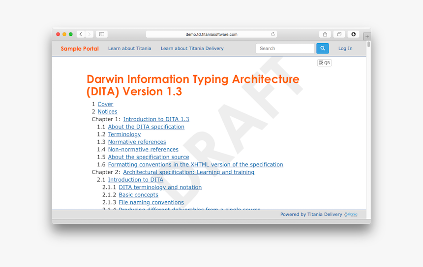Click the blue search magnifier button

[322, 49]
